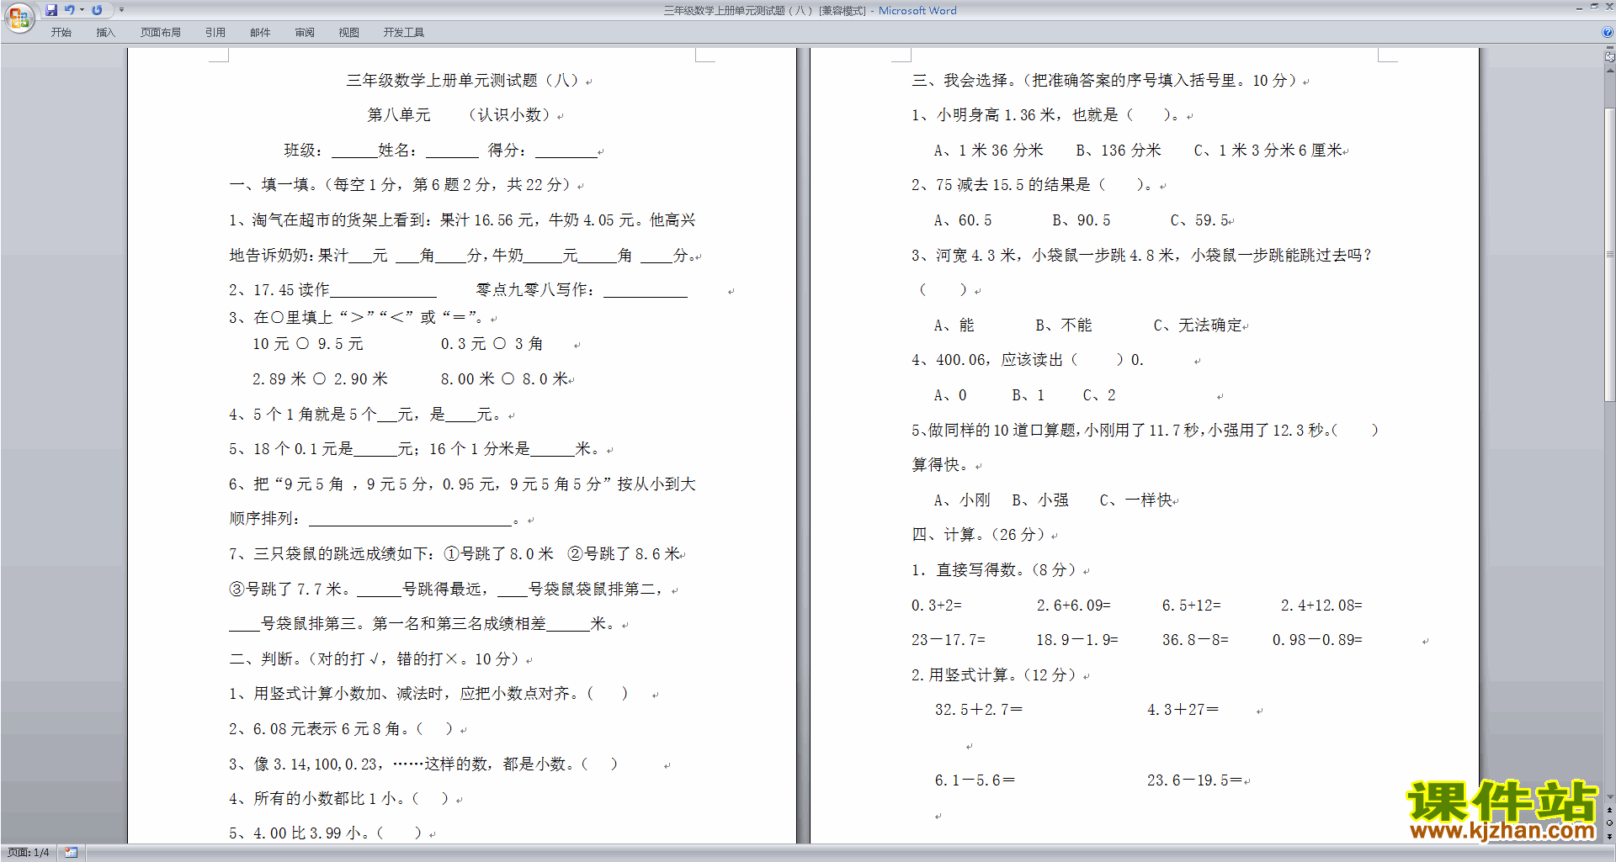Click the blank after 班级：
Screen dimensions: 1616x862
point(354,151)
